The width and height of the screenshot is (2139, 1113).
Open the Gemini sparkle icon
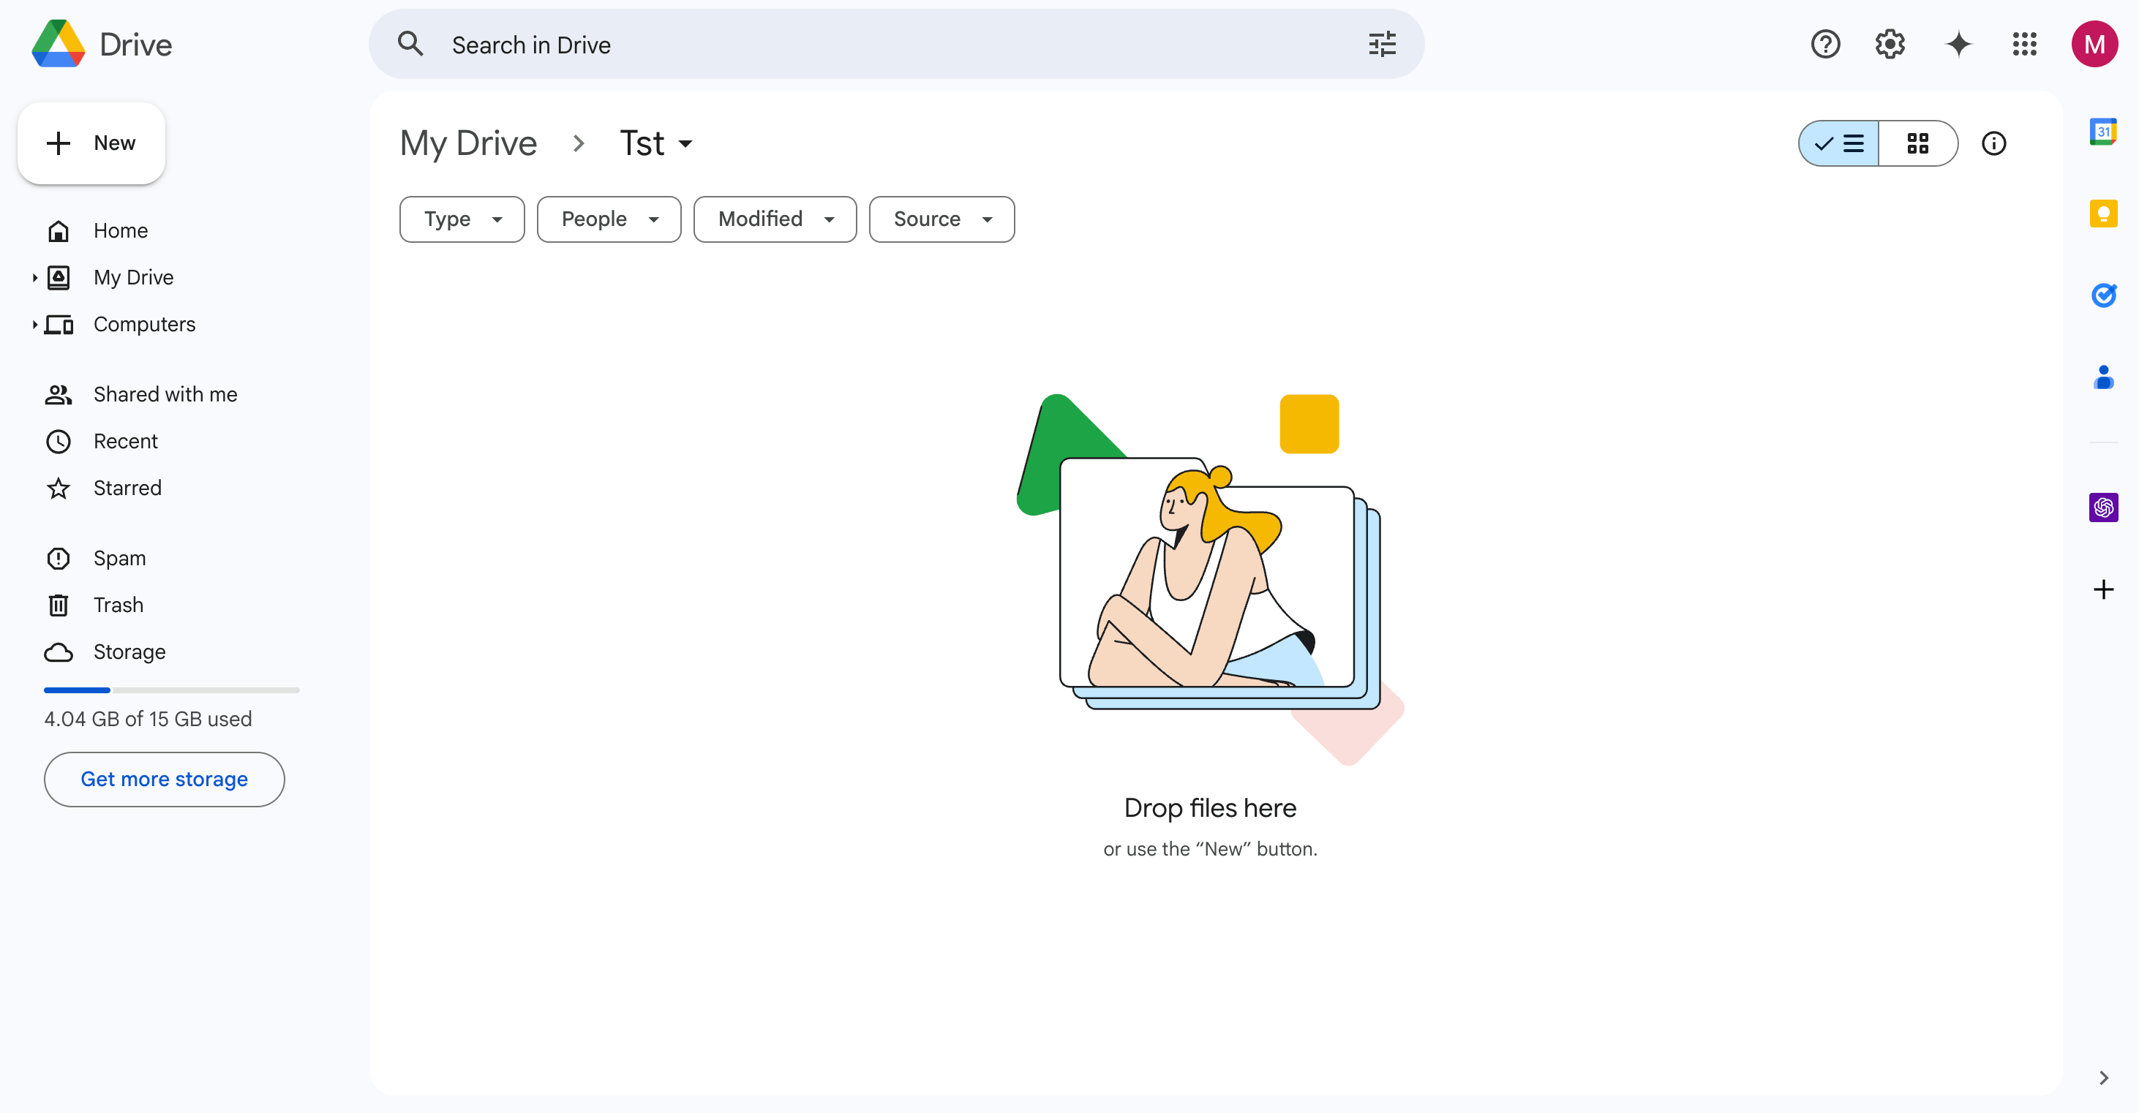click(1958, 44)
